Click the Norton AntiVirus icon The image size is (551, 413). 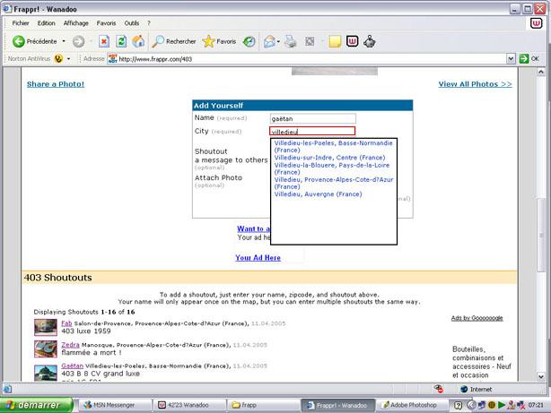[59, 59]
